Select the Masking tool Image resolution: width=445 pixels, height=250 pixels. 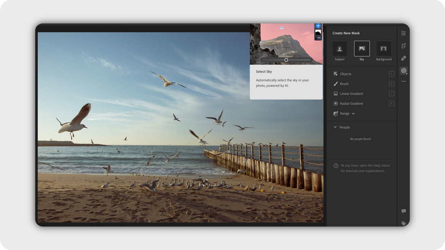click(x=403, y=71)
